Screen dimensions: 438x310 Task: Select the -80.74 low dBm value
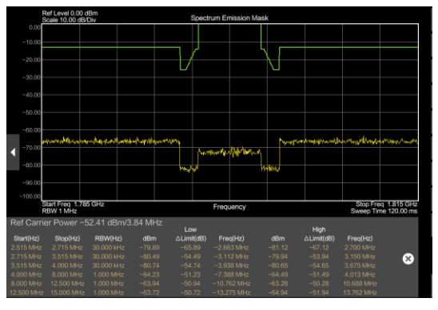(149, 265)
